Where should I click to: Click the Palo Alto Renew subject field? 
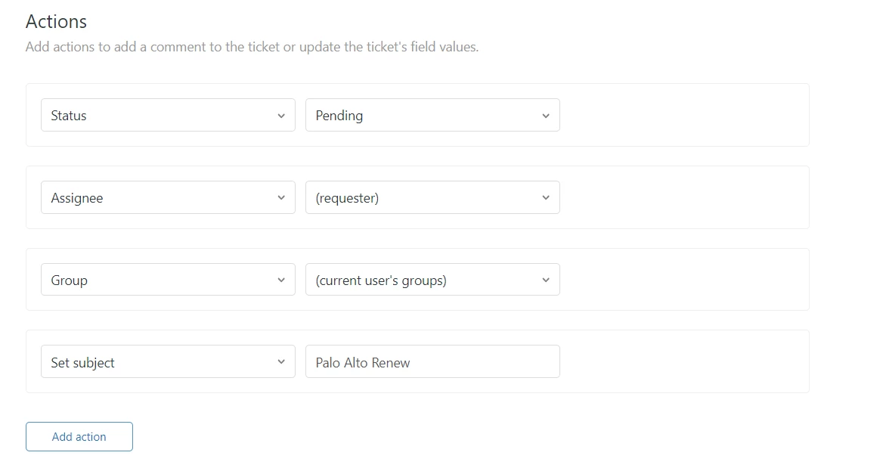click(432, 362)
